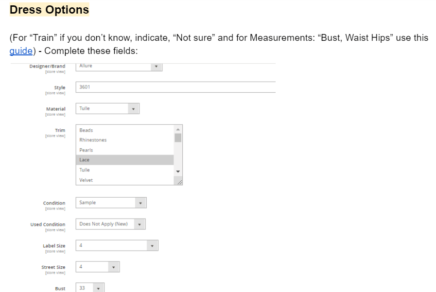Image resolution: width=436 pixels, height=292 pixels.
Task: Click the Trim list scroll-down arrow
Action: pos(178,172)
